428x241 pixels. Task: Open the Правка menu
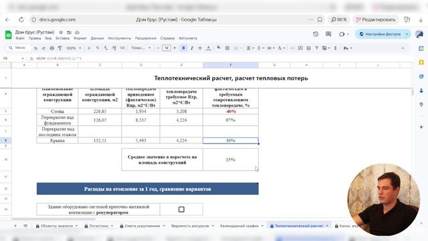(x=35, y=38)
